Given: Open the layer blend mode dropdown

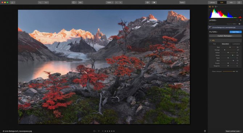Looking at the screenshot, I should pyautogui.click(x=212, y=24).
